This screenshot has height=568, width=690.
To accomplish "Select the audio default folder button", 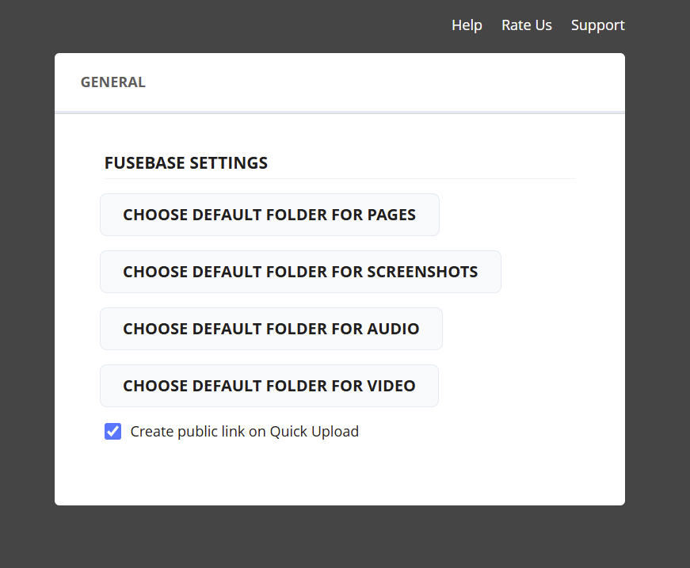I will click(271, 329).
